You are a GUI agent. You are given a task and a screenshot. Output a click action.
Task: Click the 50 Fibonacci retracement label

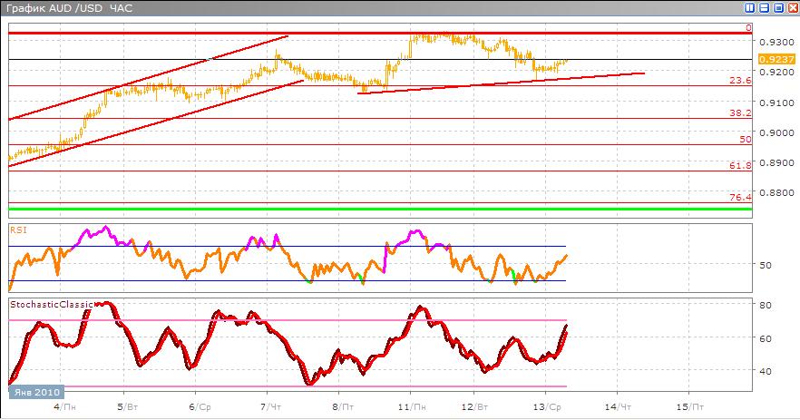point(745,140)
